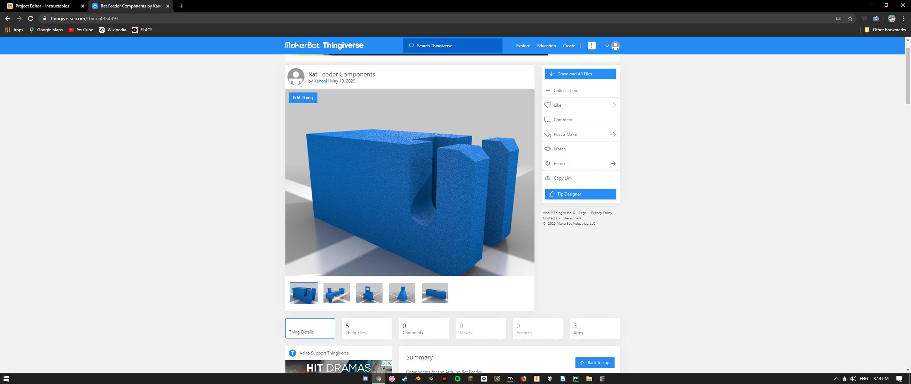Open the Chrome three-dot menu
Image resolution: width=911 pixels, height=384 pixels.
903,18
